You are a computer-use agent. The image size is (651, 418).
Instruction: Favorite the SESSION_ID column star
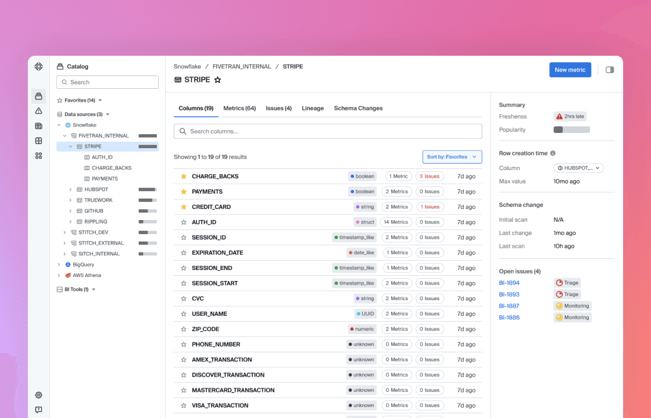pyautogui.click(x=184, y=237)
